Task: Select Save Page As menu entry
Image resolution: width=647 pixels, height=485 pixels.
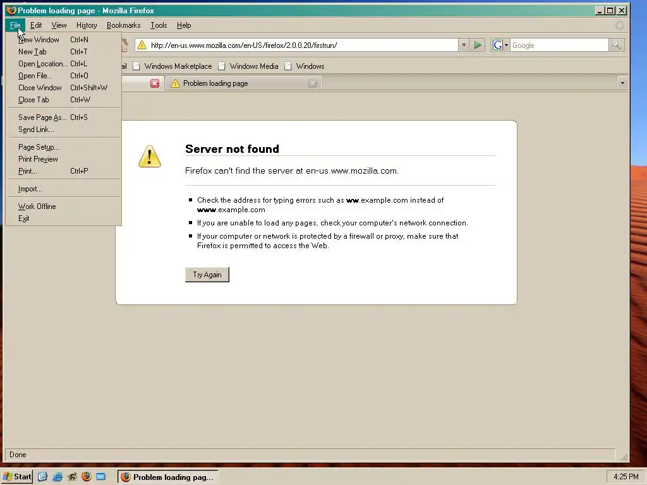Action: (64, 117)
